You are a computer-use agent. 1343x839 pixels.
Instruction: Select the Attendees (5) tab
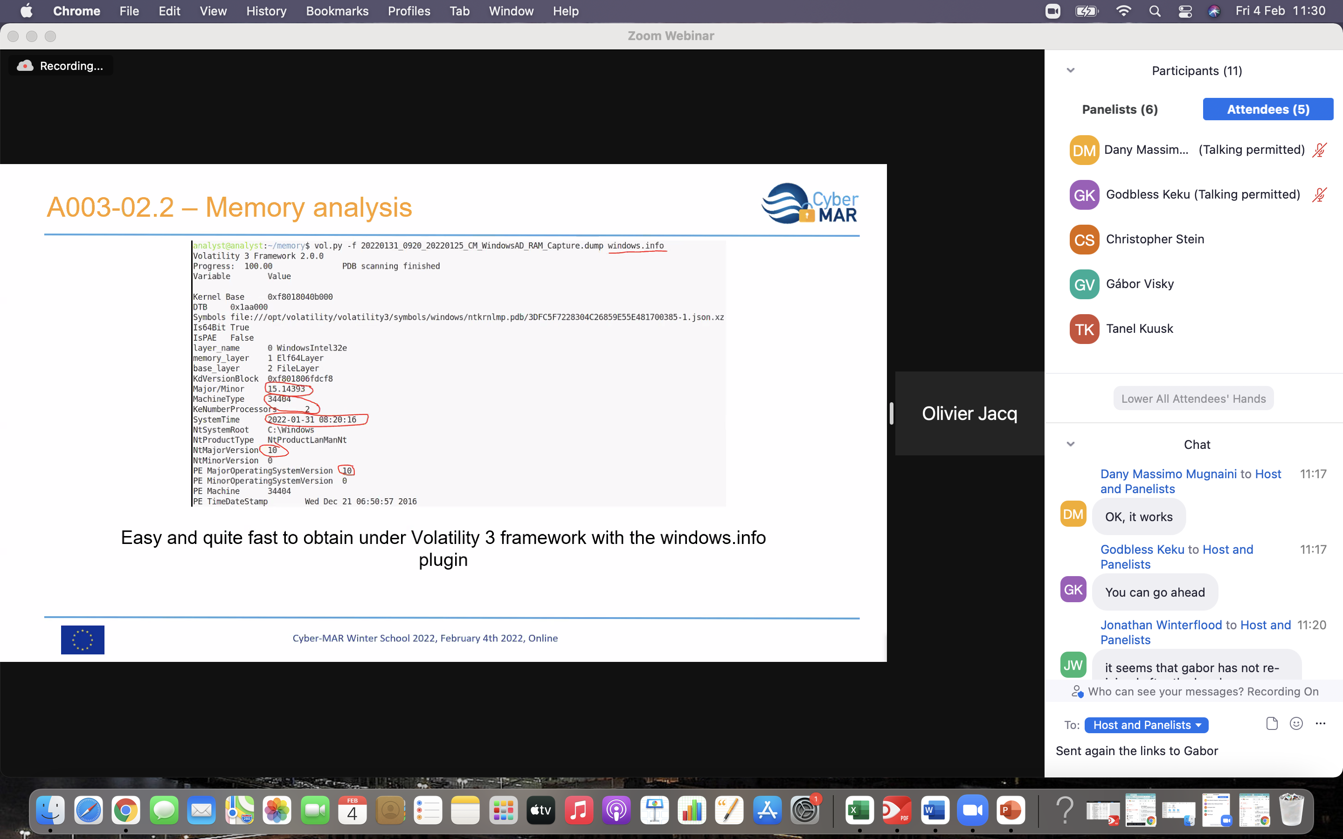1267,110
